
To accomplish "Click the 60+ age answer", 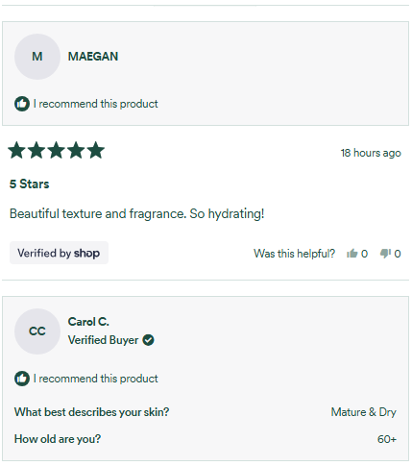I will point(387,439).
